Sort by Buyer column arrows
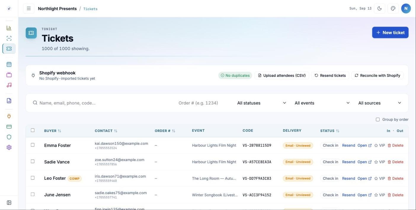Screen dimensions: 416x210 tap(59, 131)
